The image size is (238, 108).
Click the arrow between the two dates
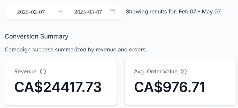[x=60, y=12]
